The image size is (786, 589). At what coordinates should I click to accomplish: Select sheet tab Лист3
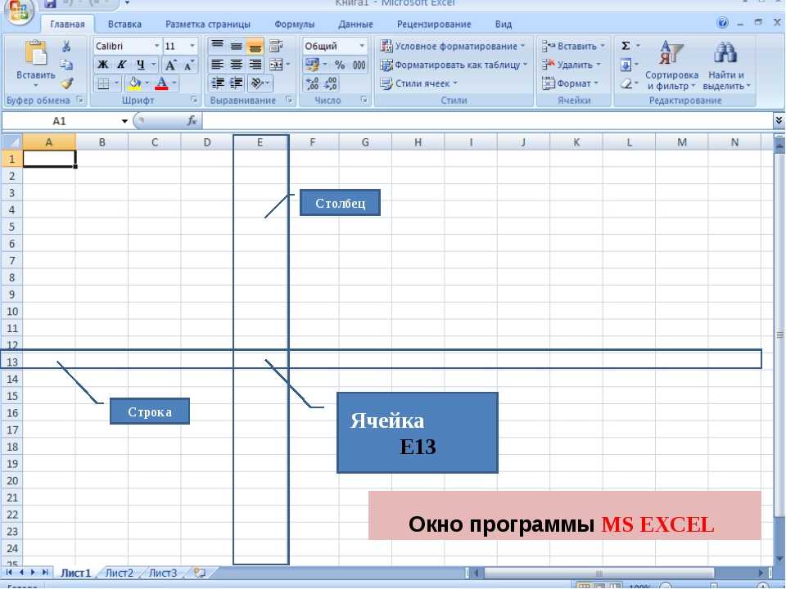(163, 573)
